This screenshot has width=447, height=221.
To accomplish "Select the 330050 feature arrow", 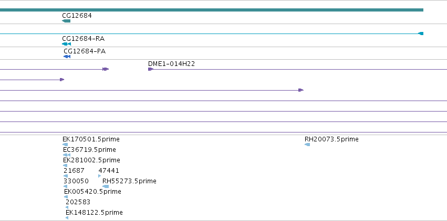I will tap(66, 186).
